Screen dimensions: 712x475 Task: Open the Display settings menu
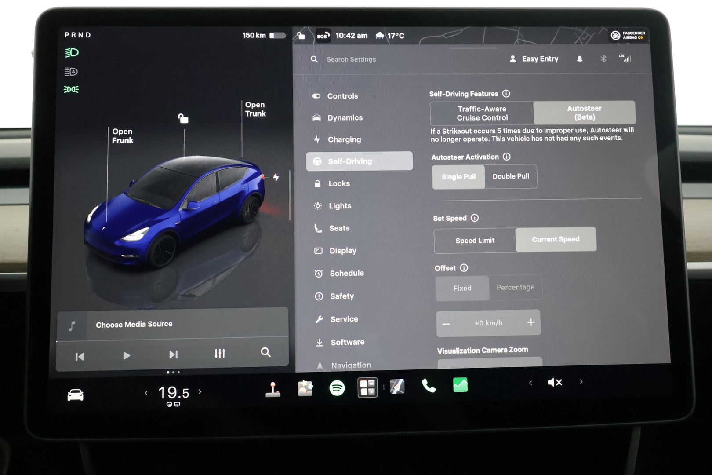click(335, 251)
